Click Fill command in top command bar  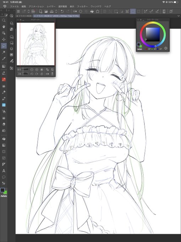point(92,11)
